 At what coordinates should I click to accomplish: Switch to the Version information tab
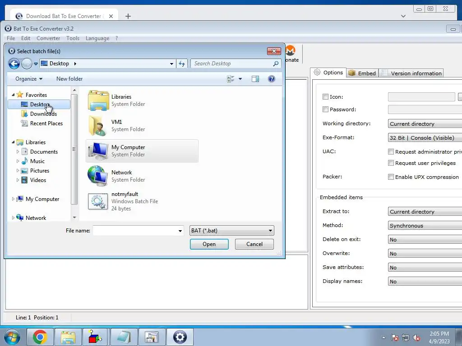(x=411, y=73)
